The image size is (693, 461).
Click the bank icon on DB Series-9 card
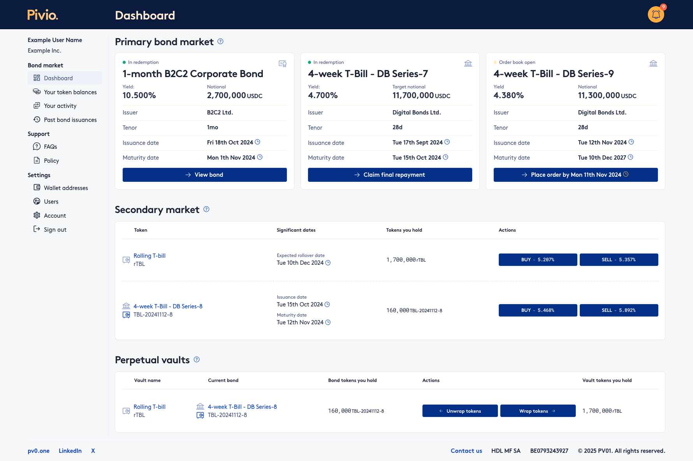point(653,63)
